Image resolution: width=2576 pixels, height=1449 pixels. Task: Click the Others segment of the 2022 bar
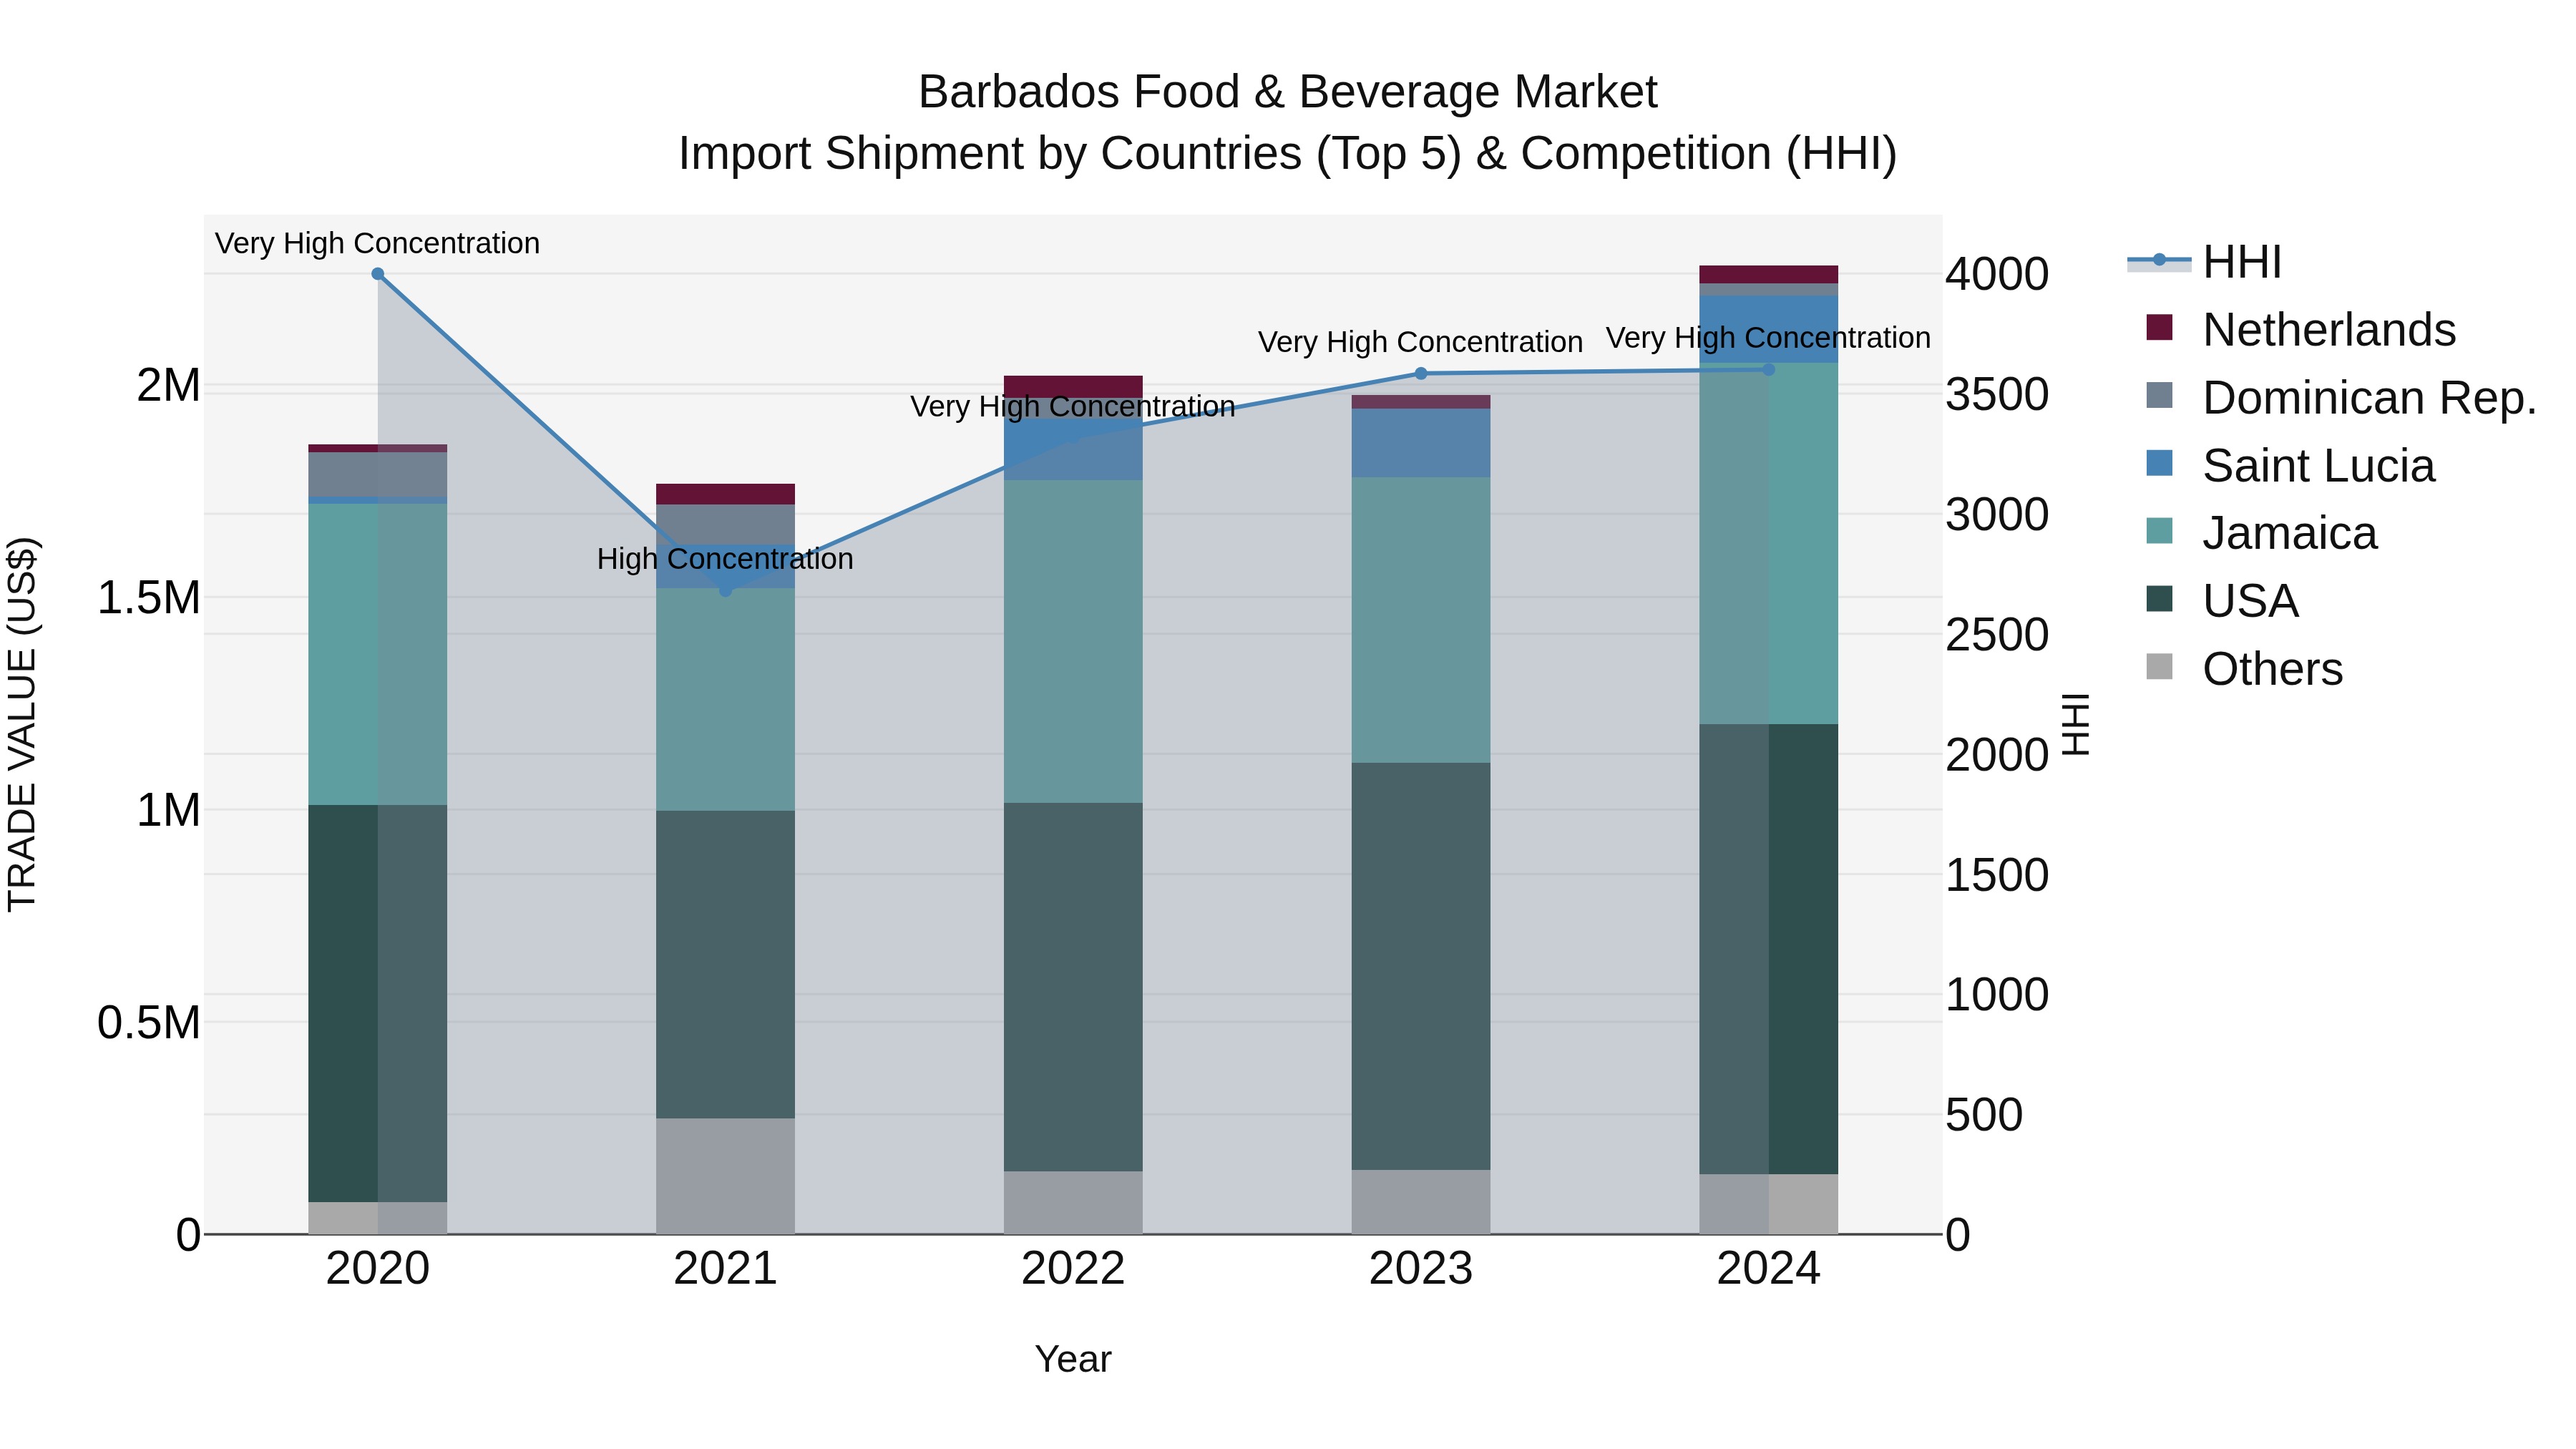click(1073, 1203)
